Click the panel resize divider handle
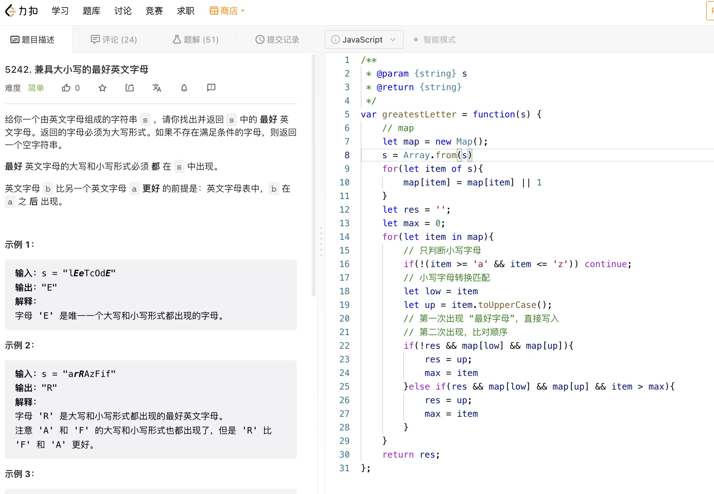714x494 pixels. point(321,241)
